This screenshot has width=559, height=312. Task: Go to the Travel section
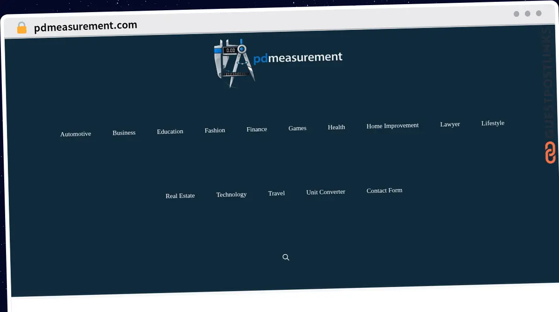click(x=276, y=193)
